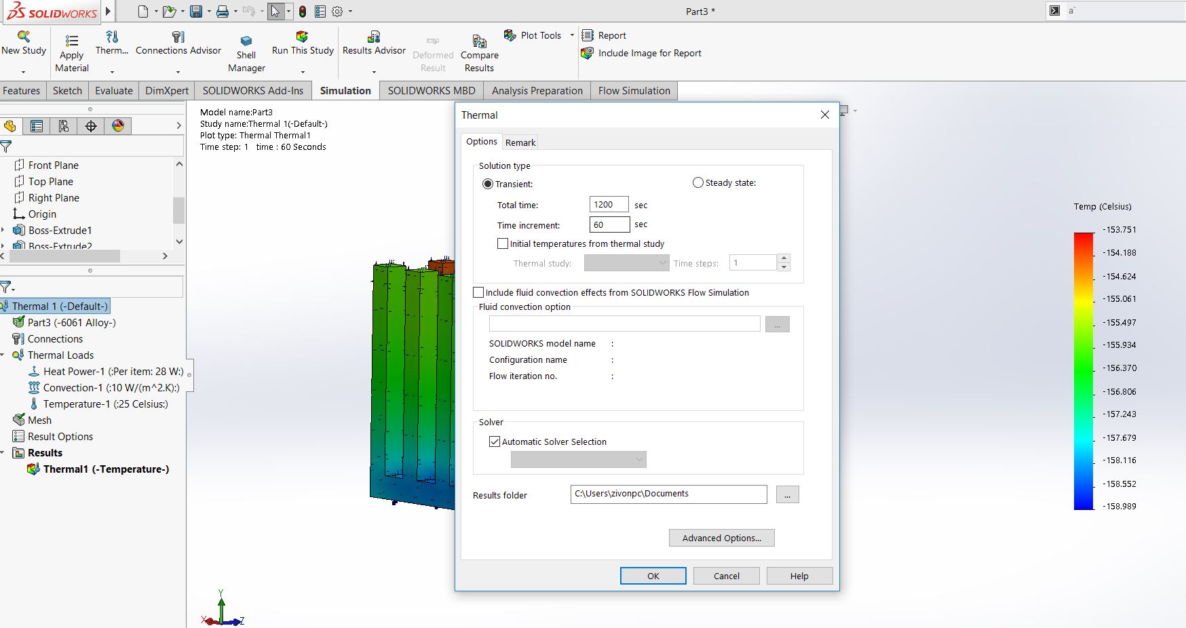This screenshot has width=1186, height=628.
Task: Click the temperature legend color bar
Action: pos(1084,371)
